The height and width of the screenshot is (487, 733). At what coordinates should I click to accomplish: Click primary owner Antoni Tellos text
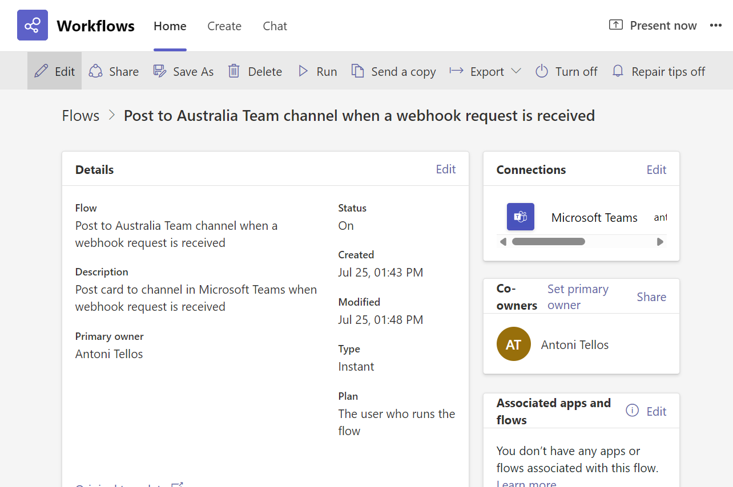109,354
